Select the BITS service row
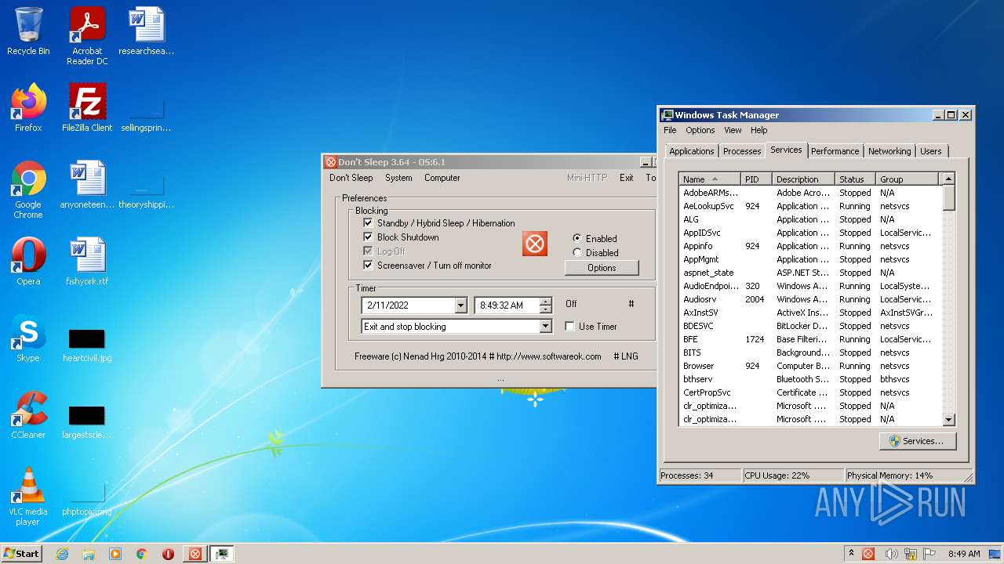 click(x=809, y=352)
